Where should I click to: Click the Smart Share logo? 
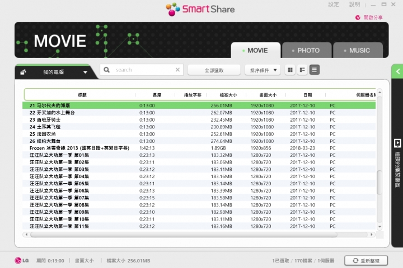click(200, 9)
